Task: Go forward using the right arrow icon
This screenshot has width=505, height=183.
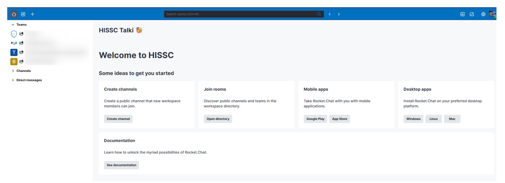Action: point(339,14)
